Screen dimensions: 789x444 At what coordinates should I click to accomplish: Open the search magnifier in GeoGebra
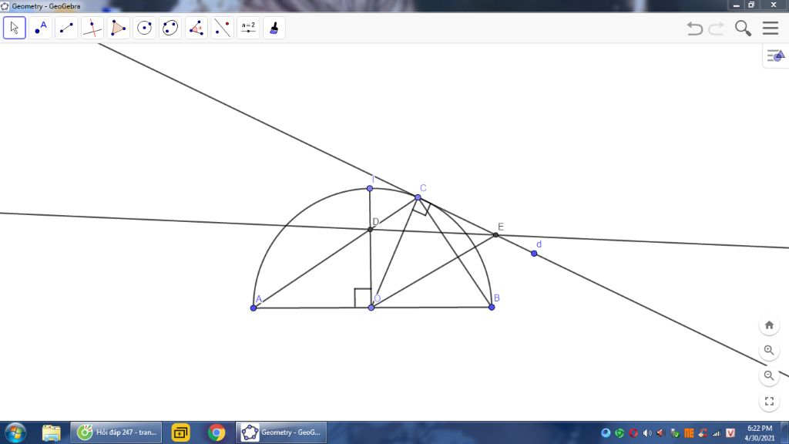coord(744,29)
